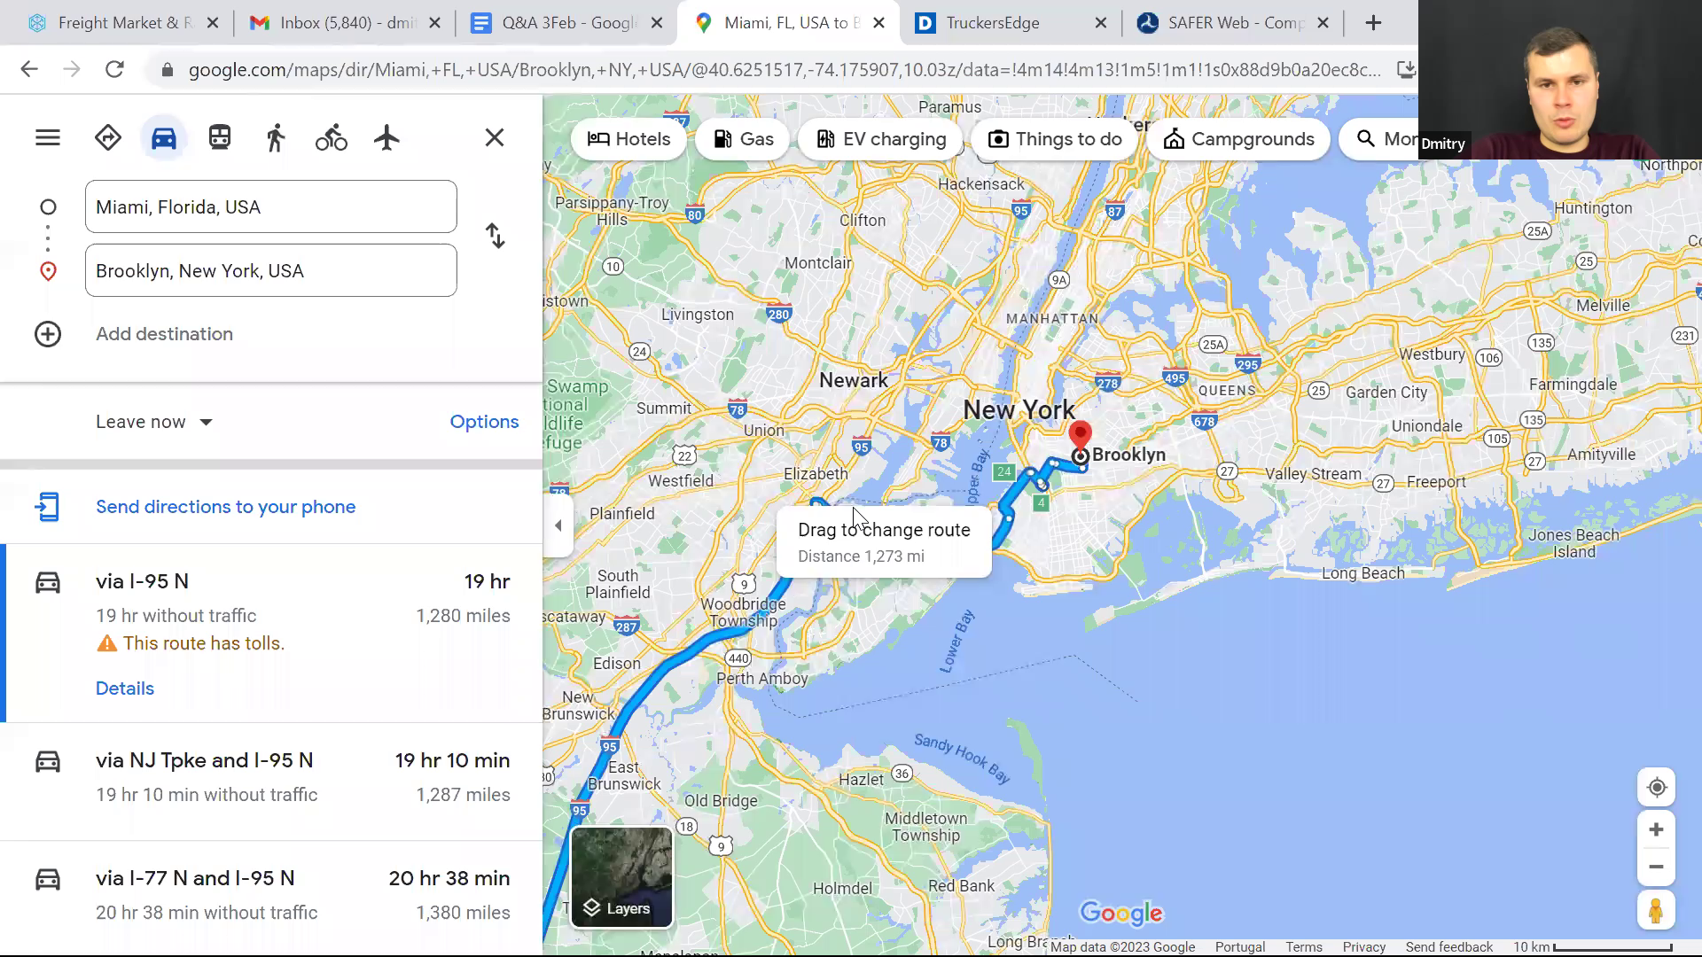Open Details for I-95 N route
This screenshot has width=1702, height=957.
coord(125,689)
